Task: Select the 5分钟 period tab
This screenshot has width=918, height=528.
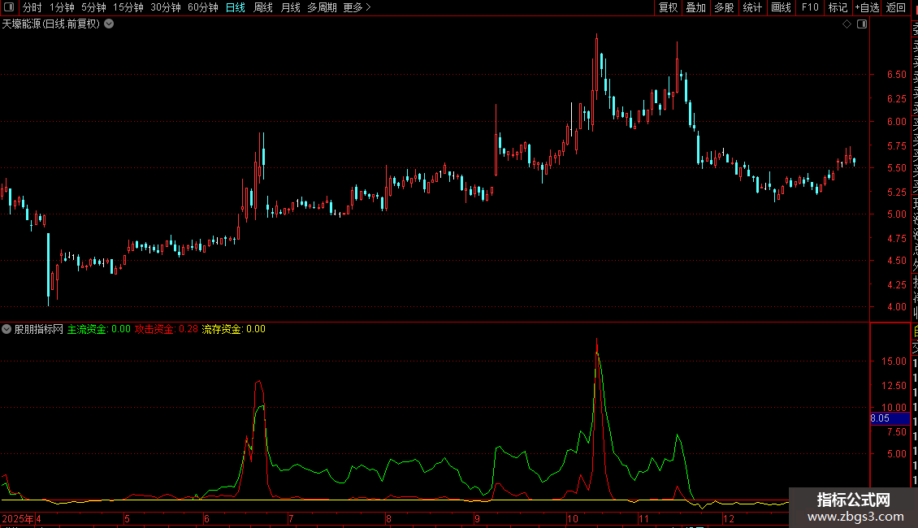Action: (93, 7)
